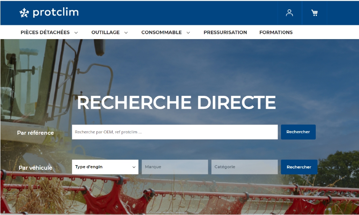The image size is (359, 215).
Task: Open the Outillage menu
Action: [x=105, y=32]
